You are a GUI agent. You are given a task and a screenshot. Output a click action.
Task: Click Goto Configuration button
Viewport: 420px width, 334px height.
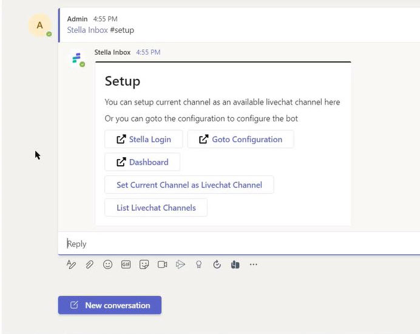pyautogui.click(x=240, y=139)
